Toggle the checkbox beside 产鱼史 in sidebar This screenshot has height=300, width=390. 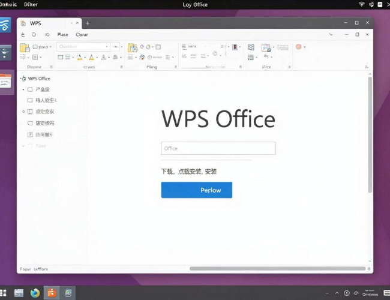30,89
